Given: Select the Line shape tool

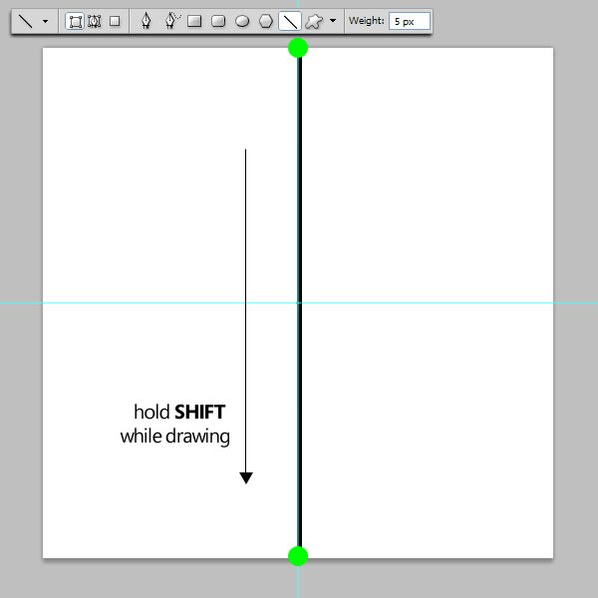Looking at the screenshot, I should (x=290, y=21).
